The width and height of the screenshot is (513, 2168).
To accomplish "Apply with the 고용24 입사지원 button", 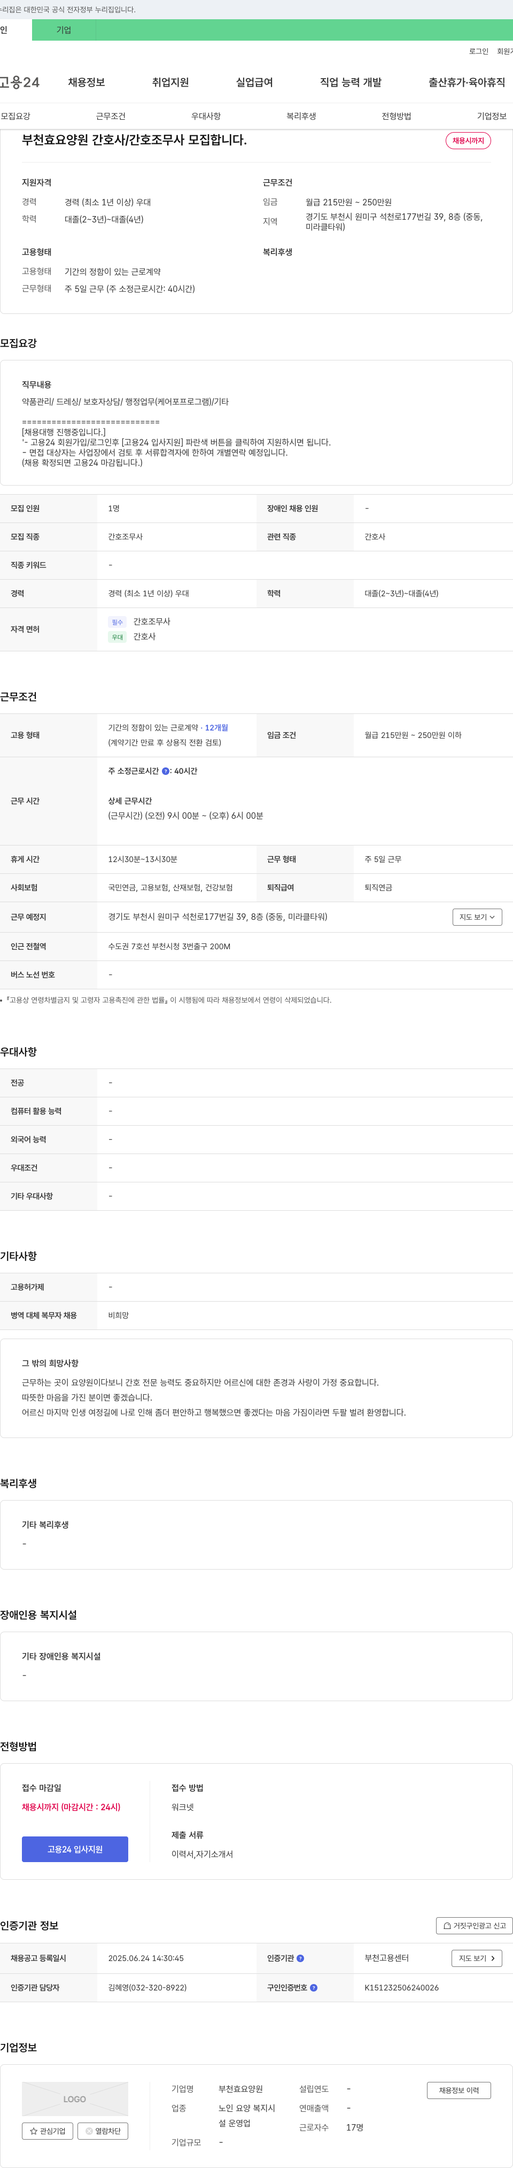I will pos(75,1849).
